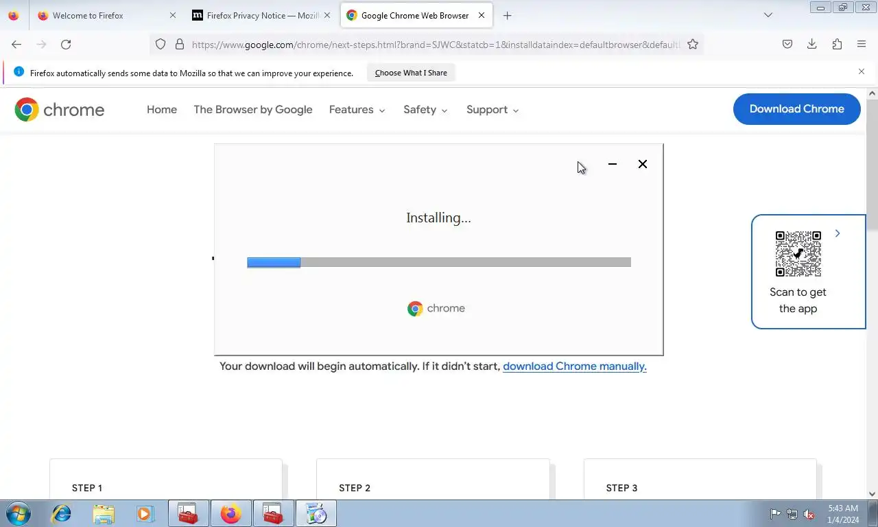Viewport: 878px width, 527px height.
Task: Reload the current page
Action: (x=66, y=45)
